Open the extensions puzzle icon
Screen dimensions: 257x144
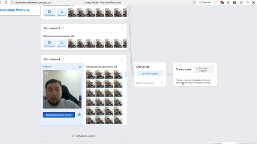click(x=247, y=2)
